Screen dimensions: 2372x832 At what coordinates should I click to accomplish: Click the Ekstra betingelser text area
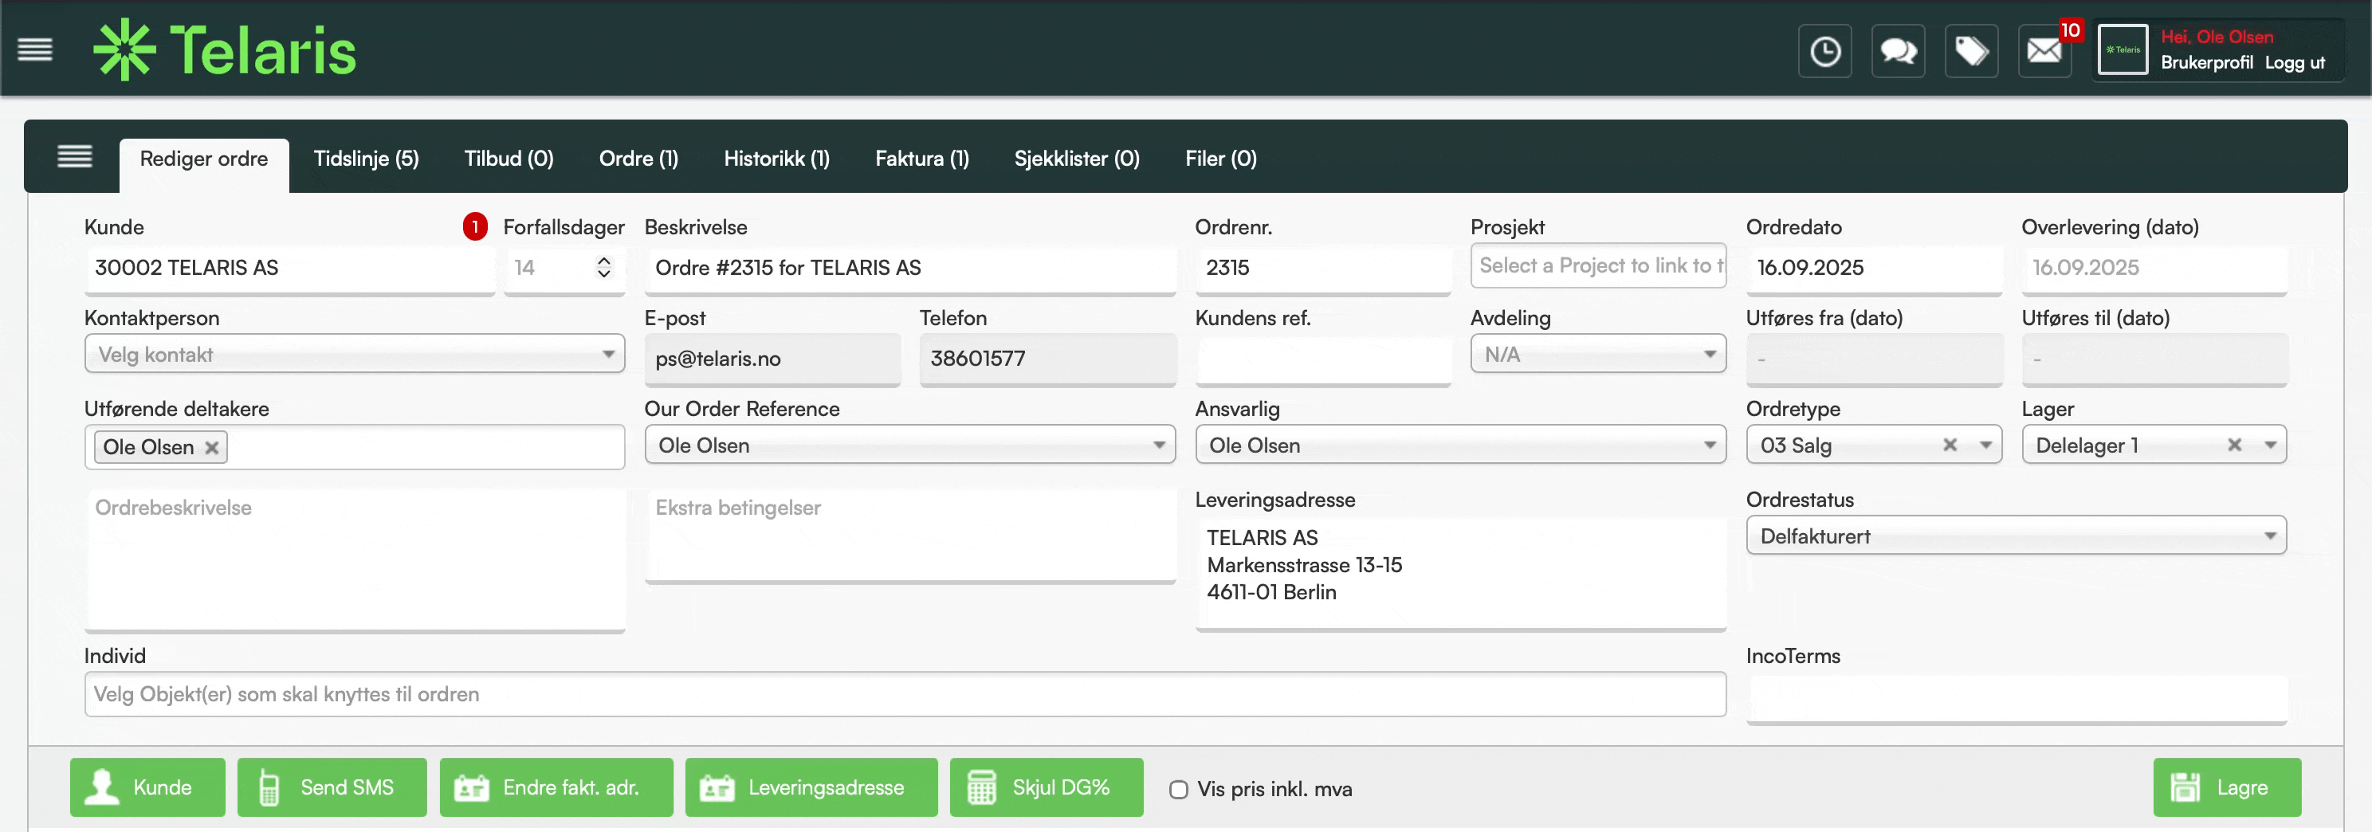(909, 535)
